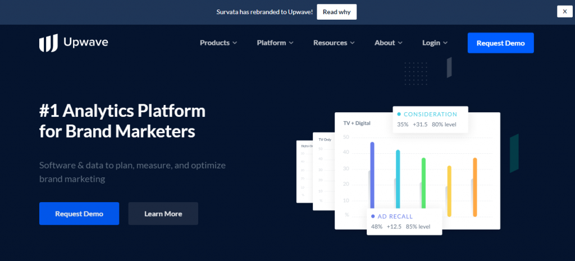Open the Resources menu

coord(334,43)
